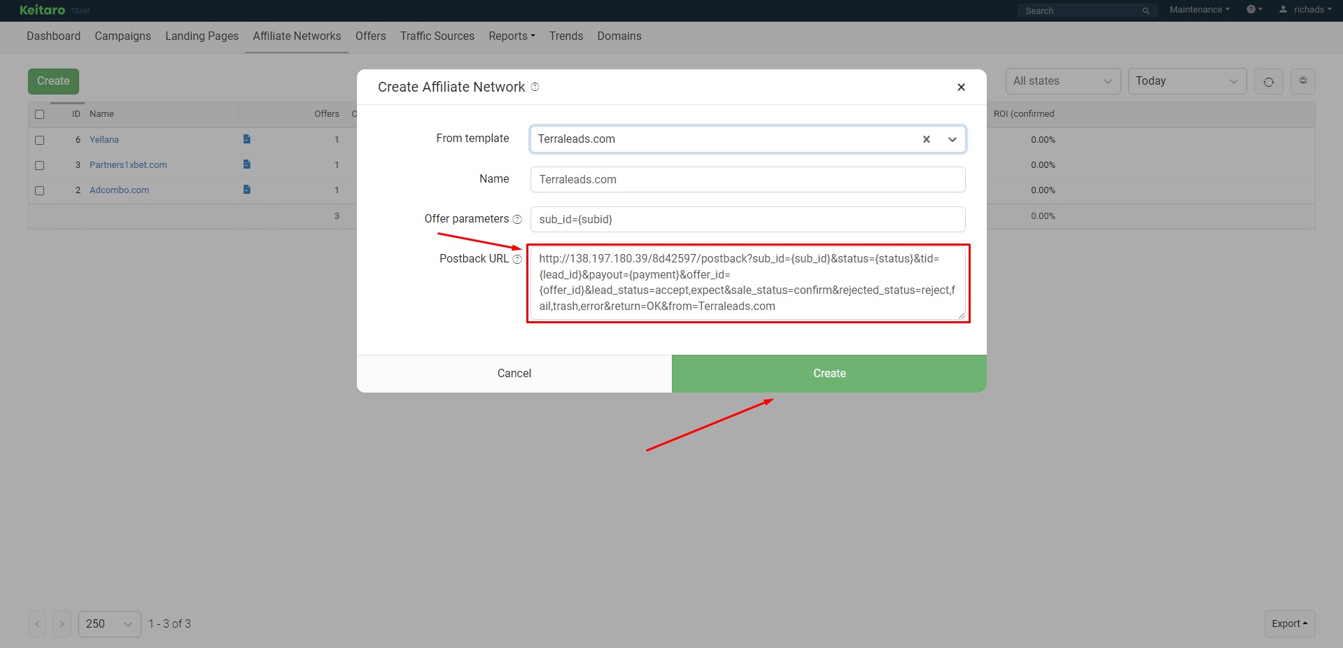This screenshot has height=648, width=1343.
Task: Open the note icon for Partners1xbet.com
Action: (246, 164)
